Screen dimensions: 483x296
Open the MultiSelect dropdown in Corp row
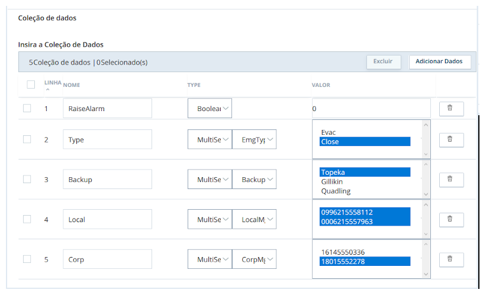(x=210, y=259)
